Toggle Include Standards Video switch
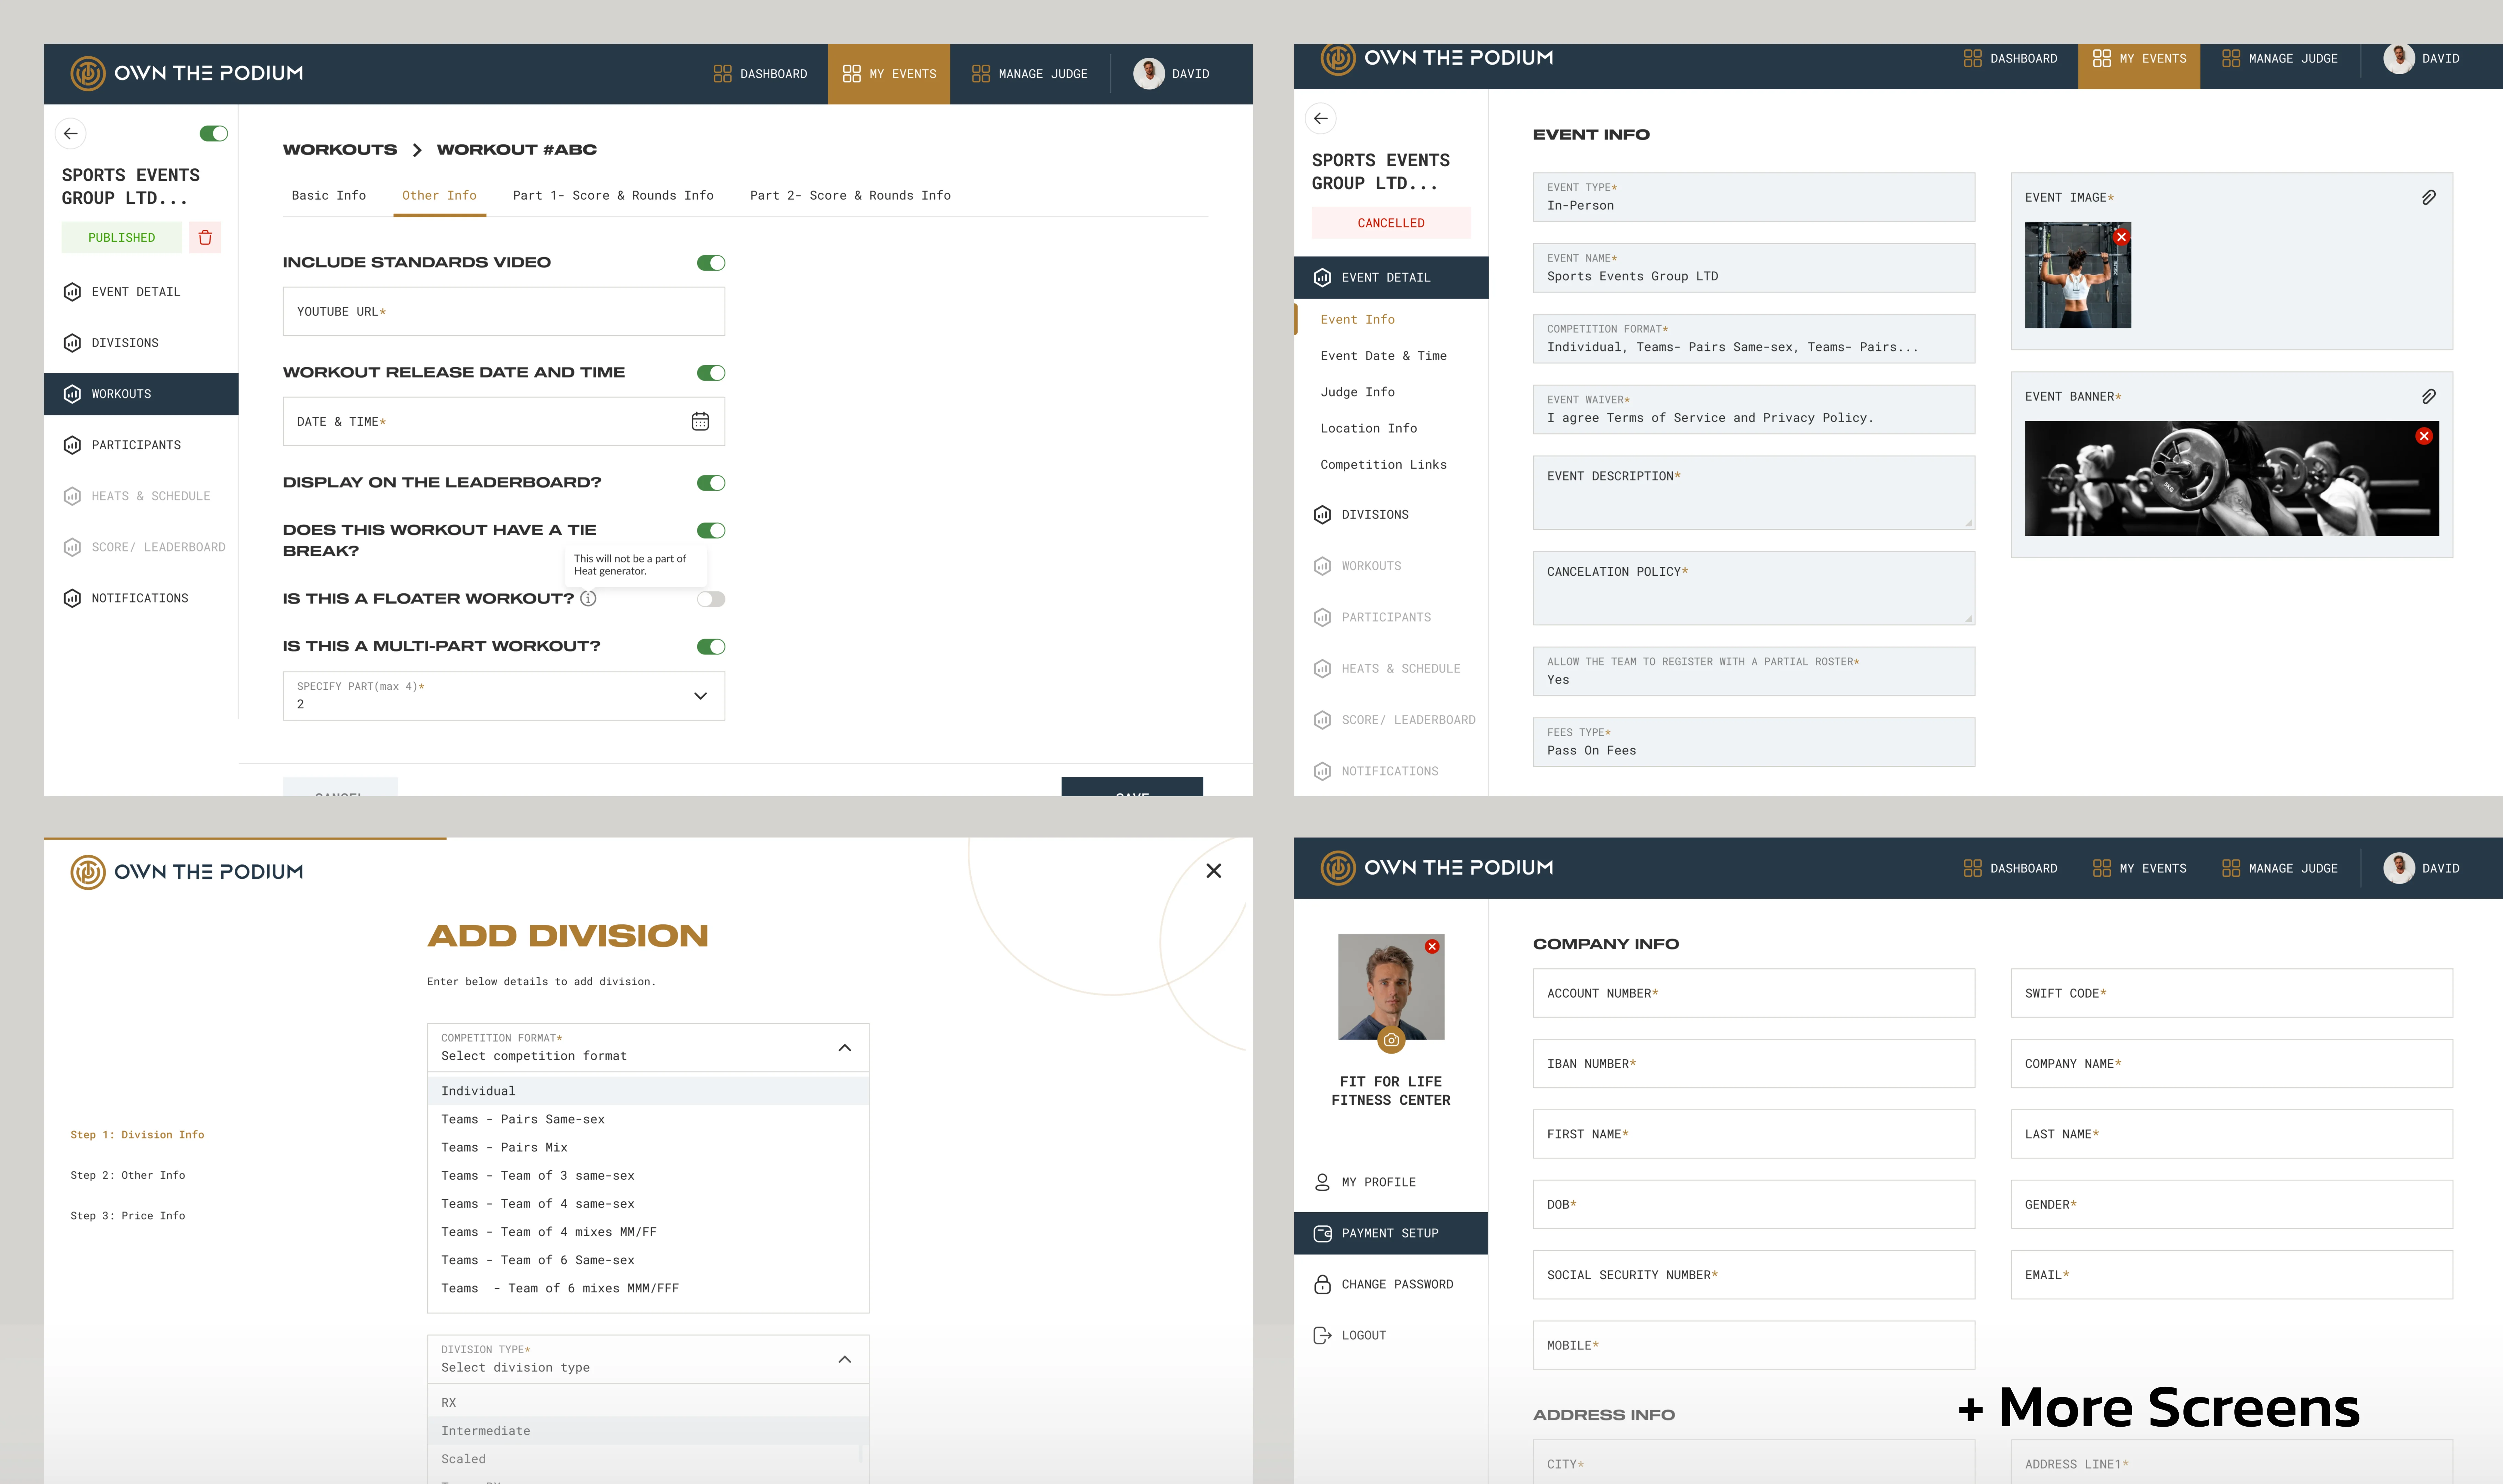This screenshot has height=1484, width=2503. click(711, 263)
